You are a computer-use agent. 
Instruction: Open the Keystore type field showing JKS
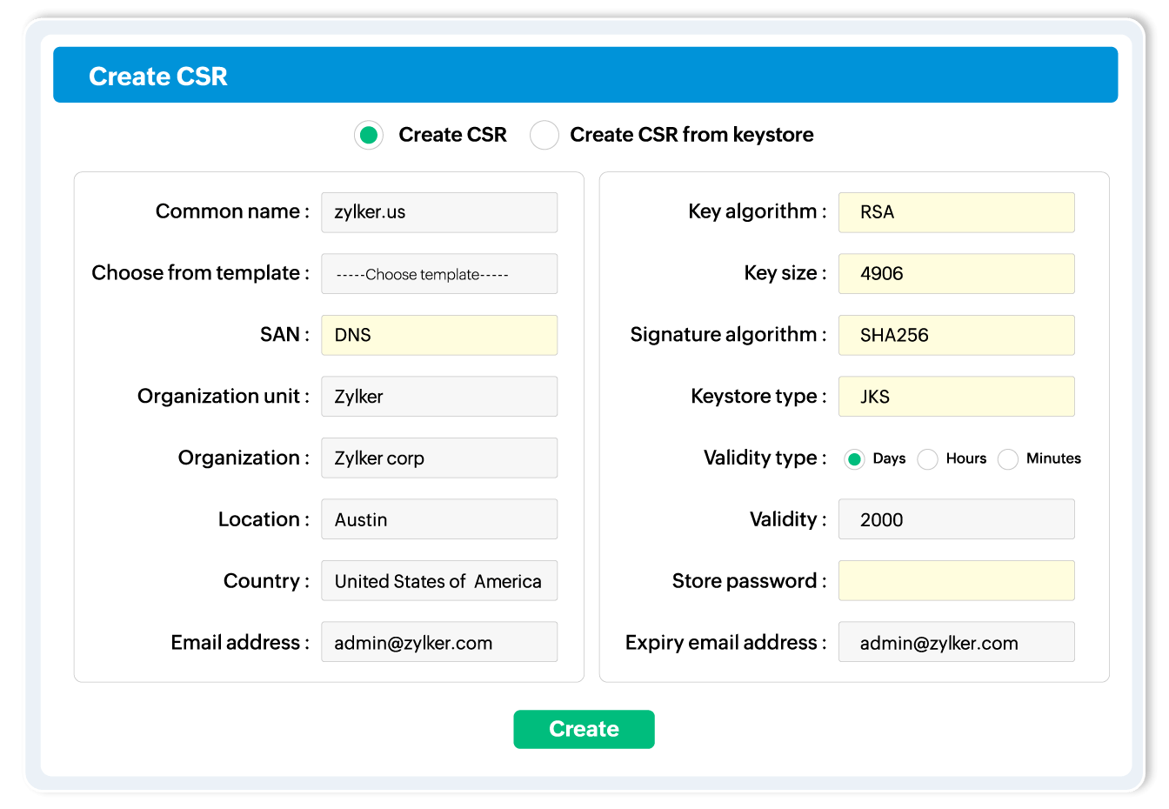tap(957, 397)
